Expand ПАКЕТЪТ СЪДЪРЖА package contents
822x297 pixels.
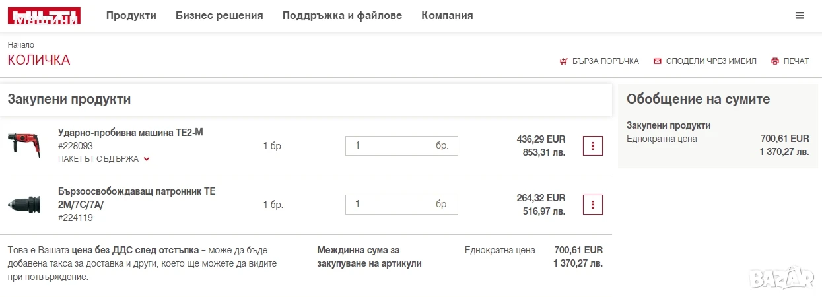tap(104, 159)
